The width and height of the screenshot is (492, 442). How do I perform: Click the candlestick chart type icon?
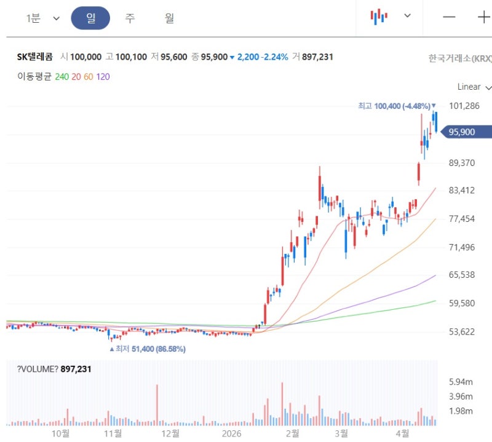click(379, 17)
